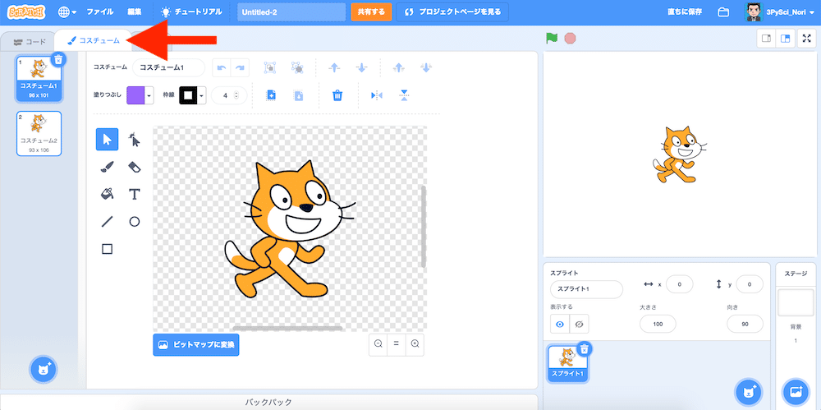Click the Paste icon
Image resolution: width=821 pixels, height=410 pixels.
click(299, 95)
